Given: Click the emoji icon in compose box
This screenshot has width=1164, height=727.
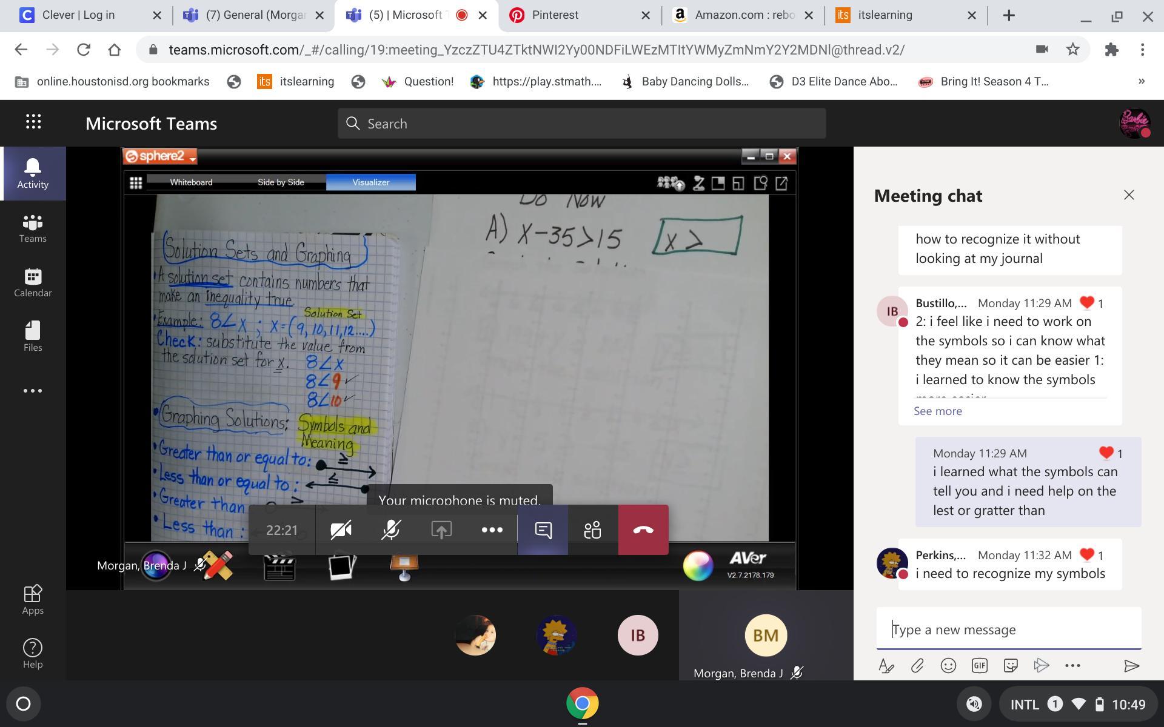Looking at the screenshot, I should click(948, 666).
